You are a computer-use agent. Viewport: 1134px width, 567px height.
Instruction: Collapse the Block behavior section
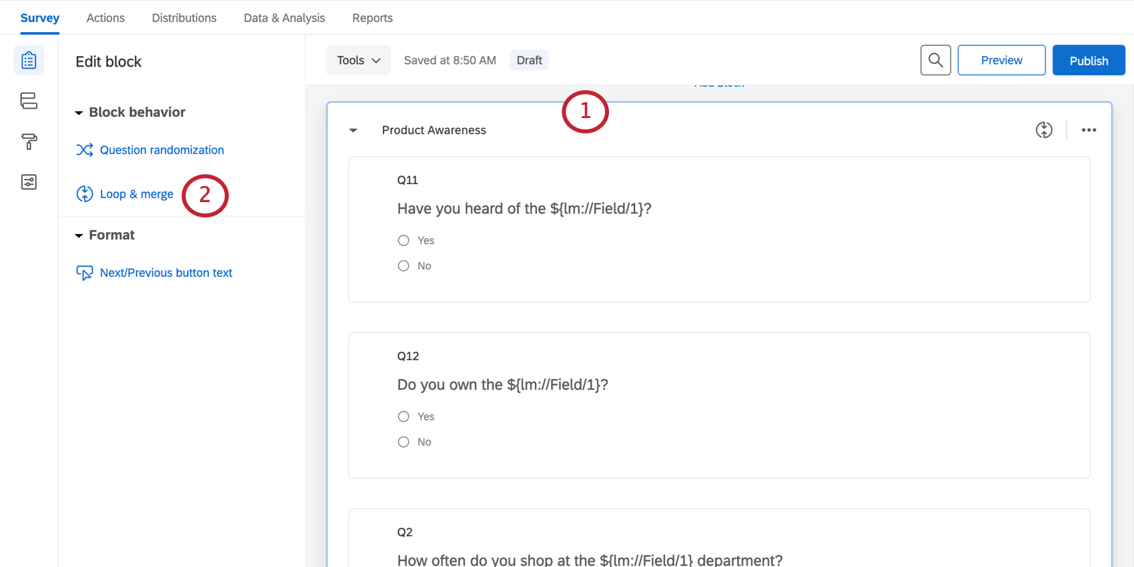tap(79, 113)
